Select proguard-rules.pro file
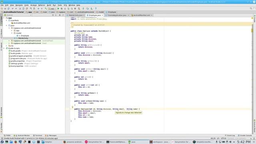The width and height of the screenshot is (256, 144). pos(18,58)
